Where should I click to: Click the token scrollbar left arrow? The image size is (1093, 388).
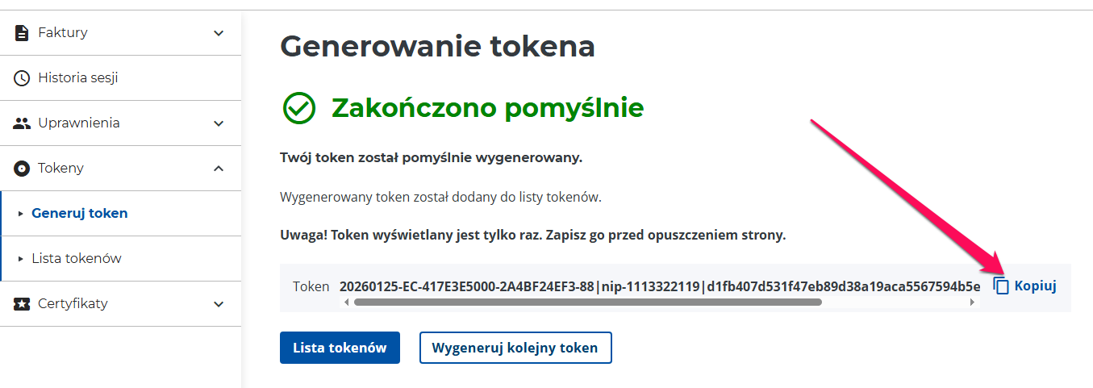(x=347, y=302)
